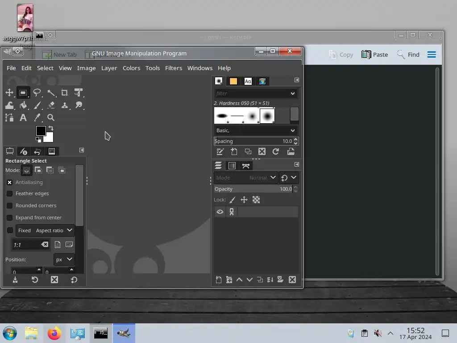Screen dimensions: 457x343
Task: Reset colors to default black and white
Action: pos(38,140)
